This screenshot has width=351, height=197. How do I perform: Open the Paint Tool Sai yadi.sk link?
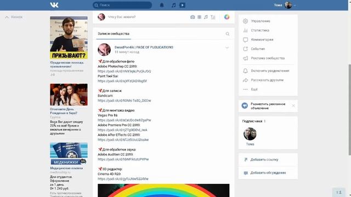[x=122, y=81]
